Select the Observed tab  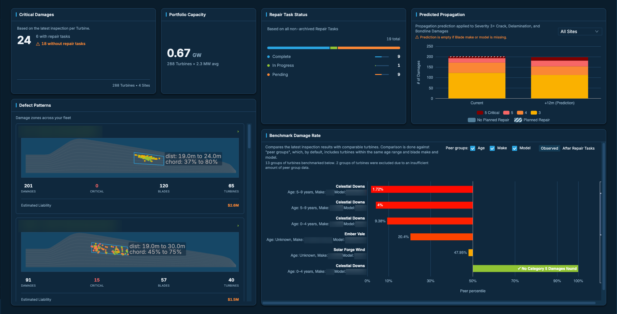tap(549, 148)
